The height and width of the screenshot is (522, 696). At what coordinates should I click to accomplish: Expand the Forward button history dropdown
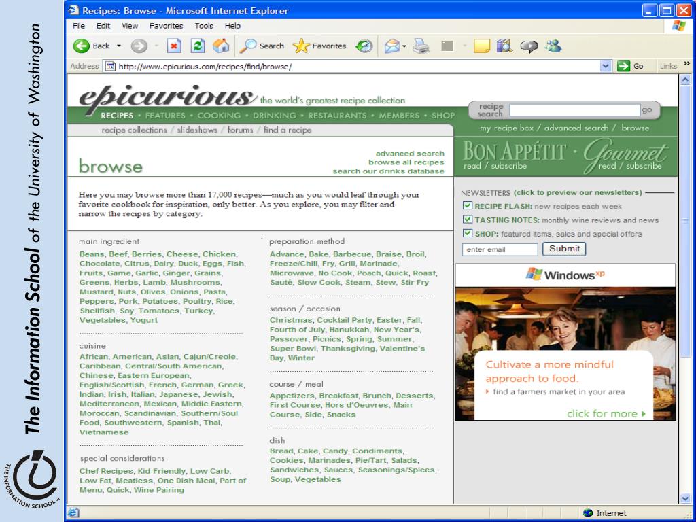pyautogui.click(x=156, y=46)
